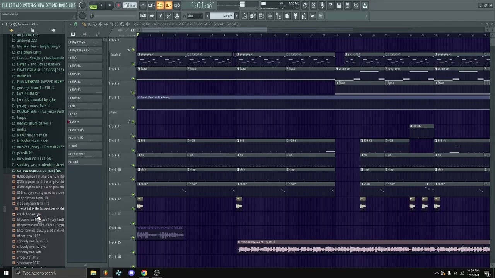Select the yayayaya #2 pattern in picker

pyautogui.click(x=85, y=50)
